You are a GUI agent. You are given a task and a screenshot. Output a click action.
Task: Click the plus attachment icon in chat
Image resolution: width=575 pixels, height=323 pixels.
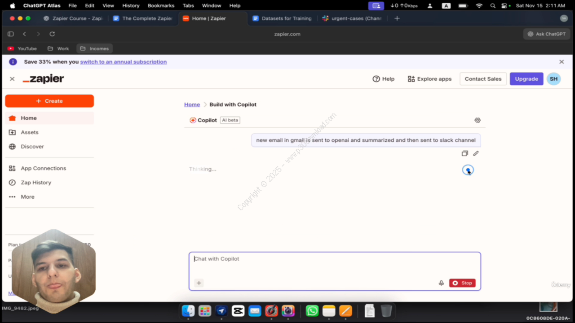(199, 283)
